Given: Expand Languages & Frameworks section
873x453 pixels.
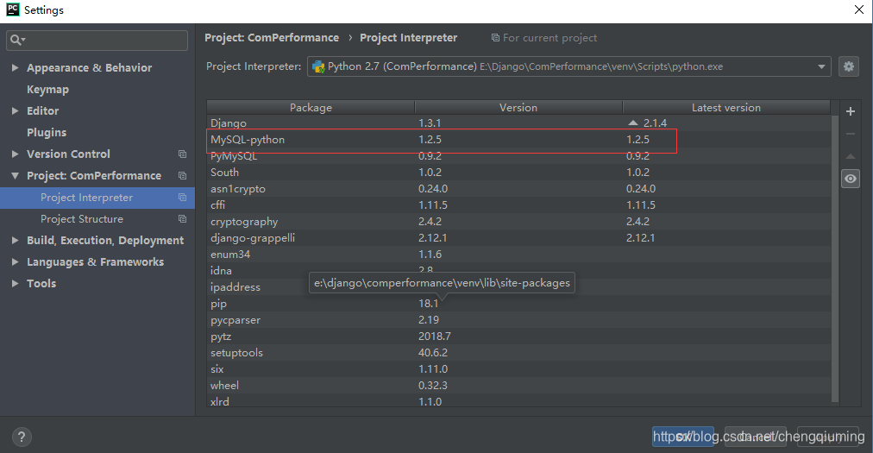Looking at the screenshot, I should coord(15,262).
